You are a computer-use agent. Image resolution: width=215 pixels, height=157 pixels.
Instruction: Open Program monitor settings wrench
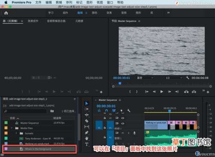187,78
